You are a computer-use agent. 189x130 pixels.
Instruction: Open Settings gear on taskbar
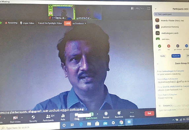[113, 123]
